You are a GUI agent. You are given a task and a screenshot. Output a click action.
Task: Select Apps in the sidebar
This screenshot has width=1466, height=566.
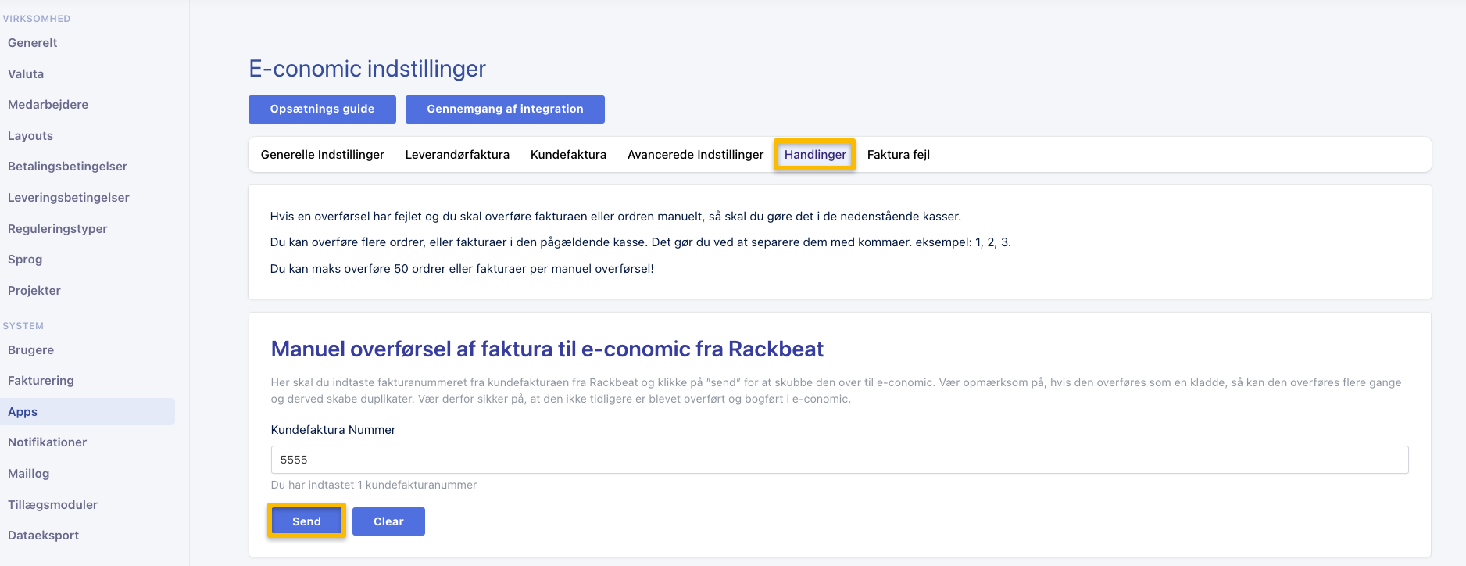[23, 412]
